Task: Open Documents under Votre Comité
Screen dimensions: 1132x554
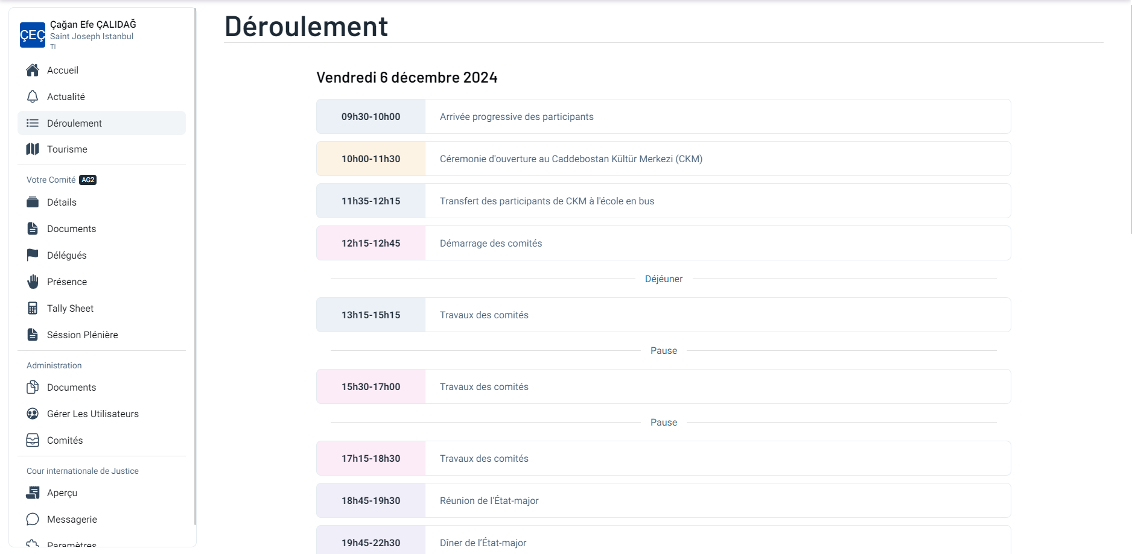Action: (x=71, y=229)
